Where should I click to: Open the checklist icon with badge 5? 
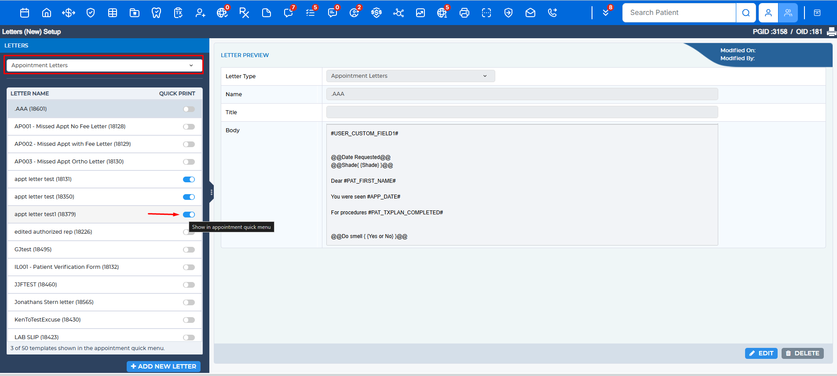click(311, 13)
